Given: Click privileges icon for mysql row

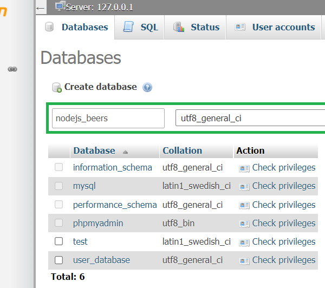Looking at the screenshot, I should point(244,186).
